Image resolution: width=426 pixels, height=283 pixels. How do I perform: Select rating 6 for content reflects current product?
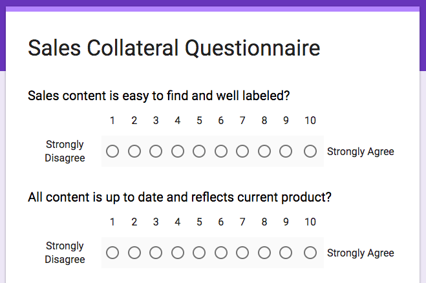pyautogui.click(x=221, y=253)
